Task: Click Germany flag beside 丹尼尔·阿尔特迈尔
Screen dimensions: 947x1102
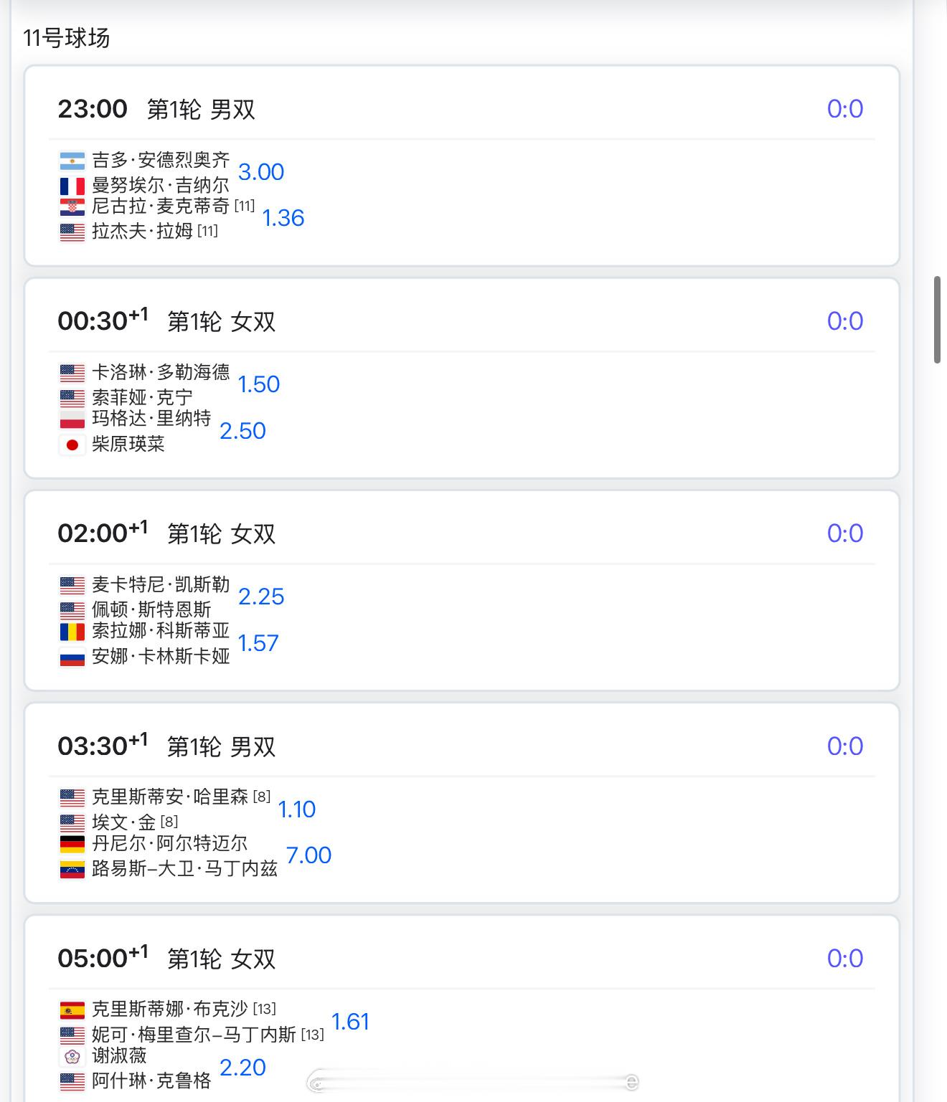Action: coord(72,844)
